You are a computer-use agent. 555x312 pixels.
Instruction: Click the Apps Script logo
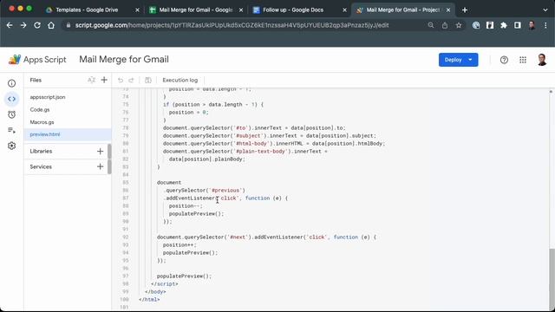pos(37,60)
